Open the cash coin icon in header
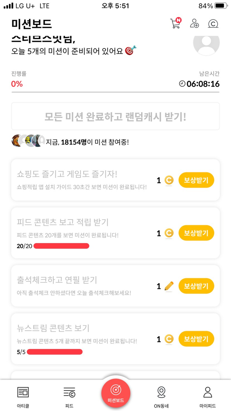This screenshot has width=231, height=411. point(213,24)
